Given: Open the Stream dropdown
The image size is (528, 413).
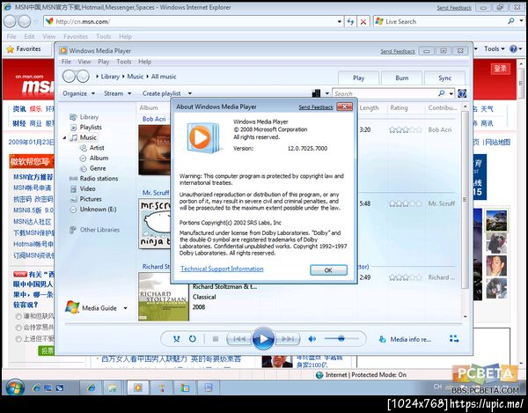Looking at the screenshot, I should (118, 93).
